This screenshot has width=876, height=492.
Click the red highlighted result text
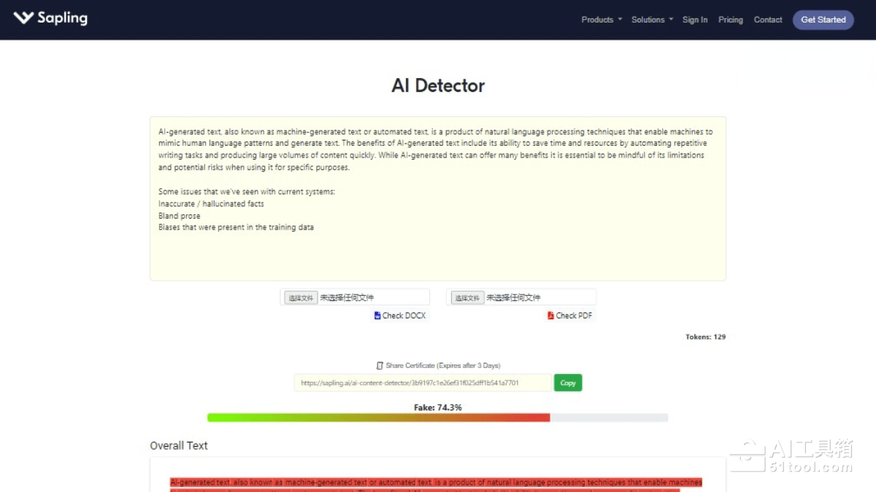point(436,483)
